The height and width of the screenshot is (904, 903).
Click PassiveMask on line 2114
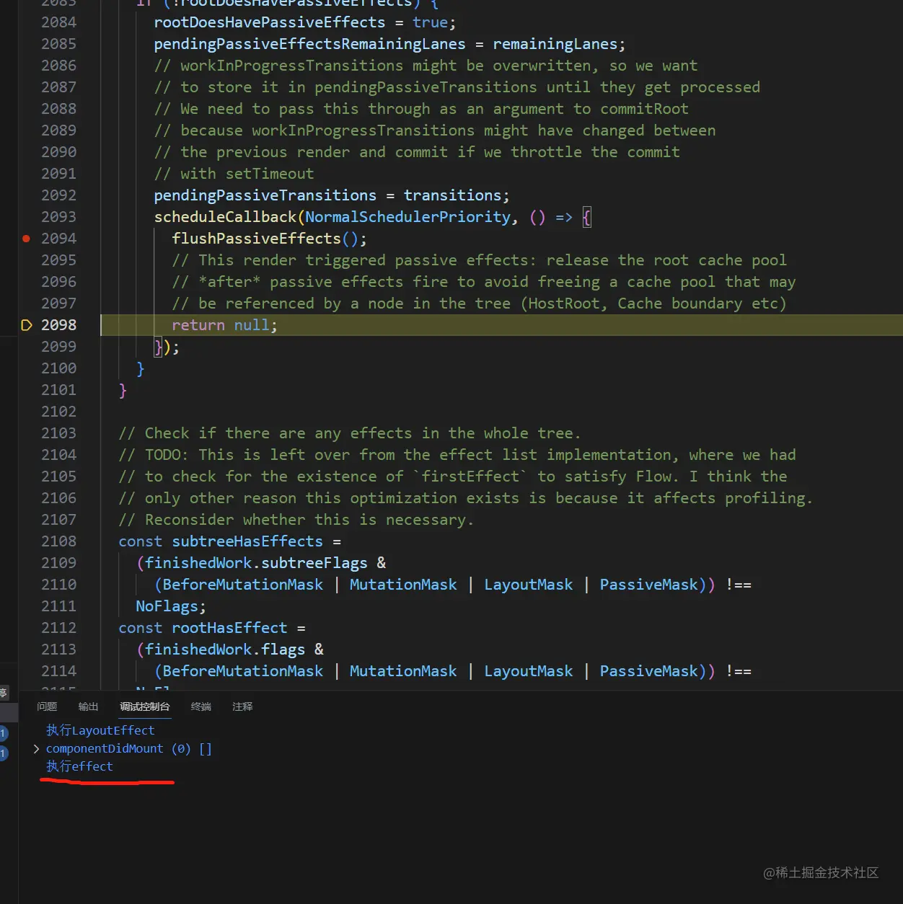648,671
